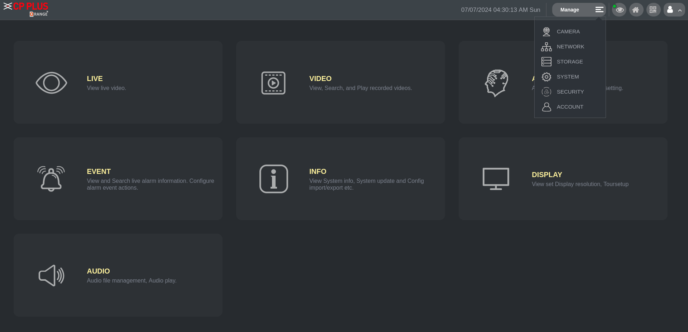The height and width of the screenshot is (332, 688).
Task: Open the LIVE title link
Action: pyautogui.click(x=95, y=79)
